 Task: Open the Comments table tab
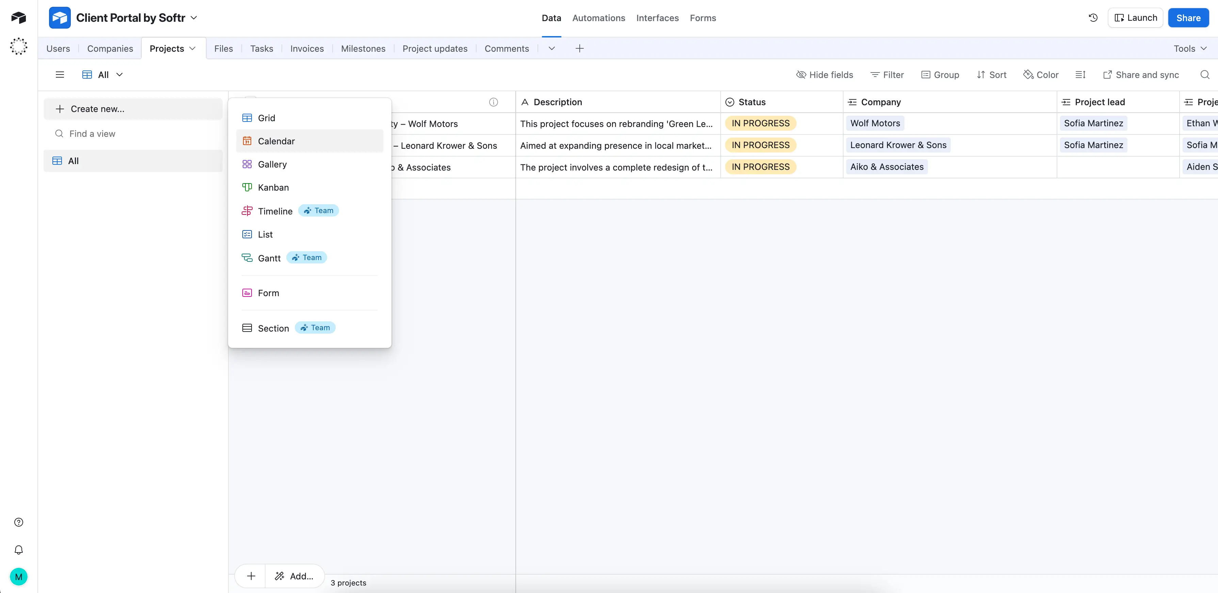[x=507, y=48]
